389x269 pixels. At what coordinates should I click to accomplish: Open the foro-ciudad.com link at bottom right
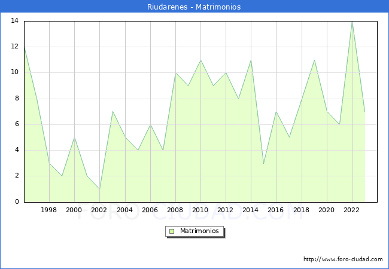click(343, 259)
